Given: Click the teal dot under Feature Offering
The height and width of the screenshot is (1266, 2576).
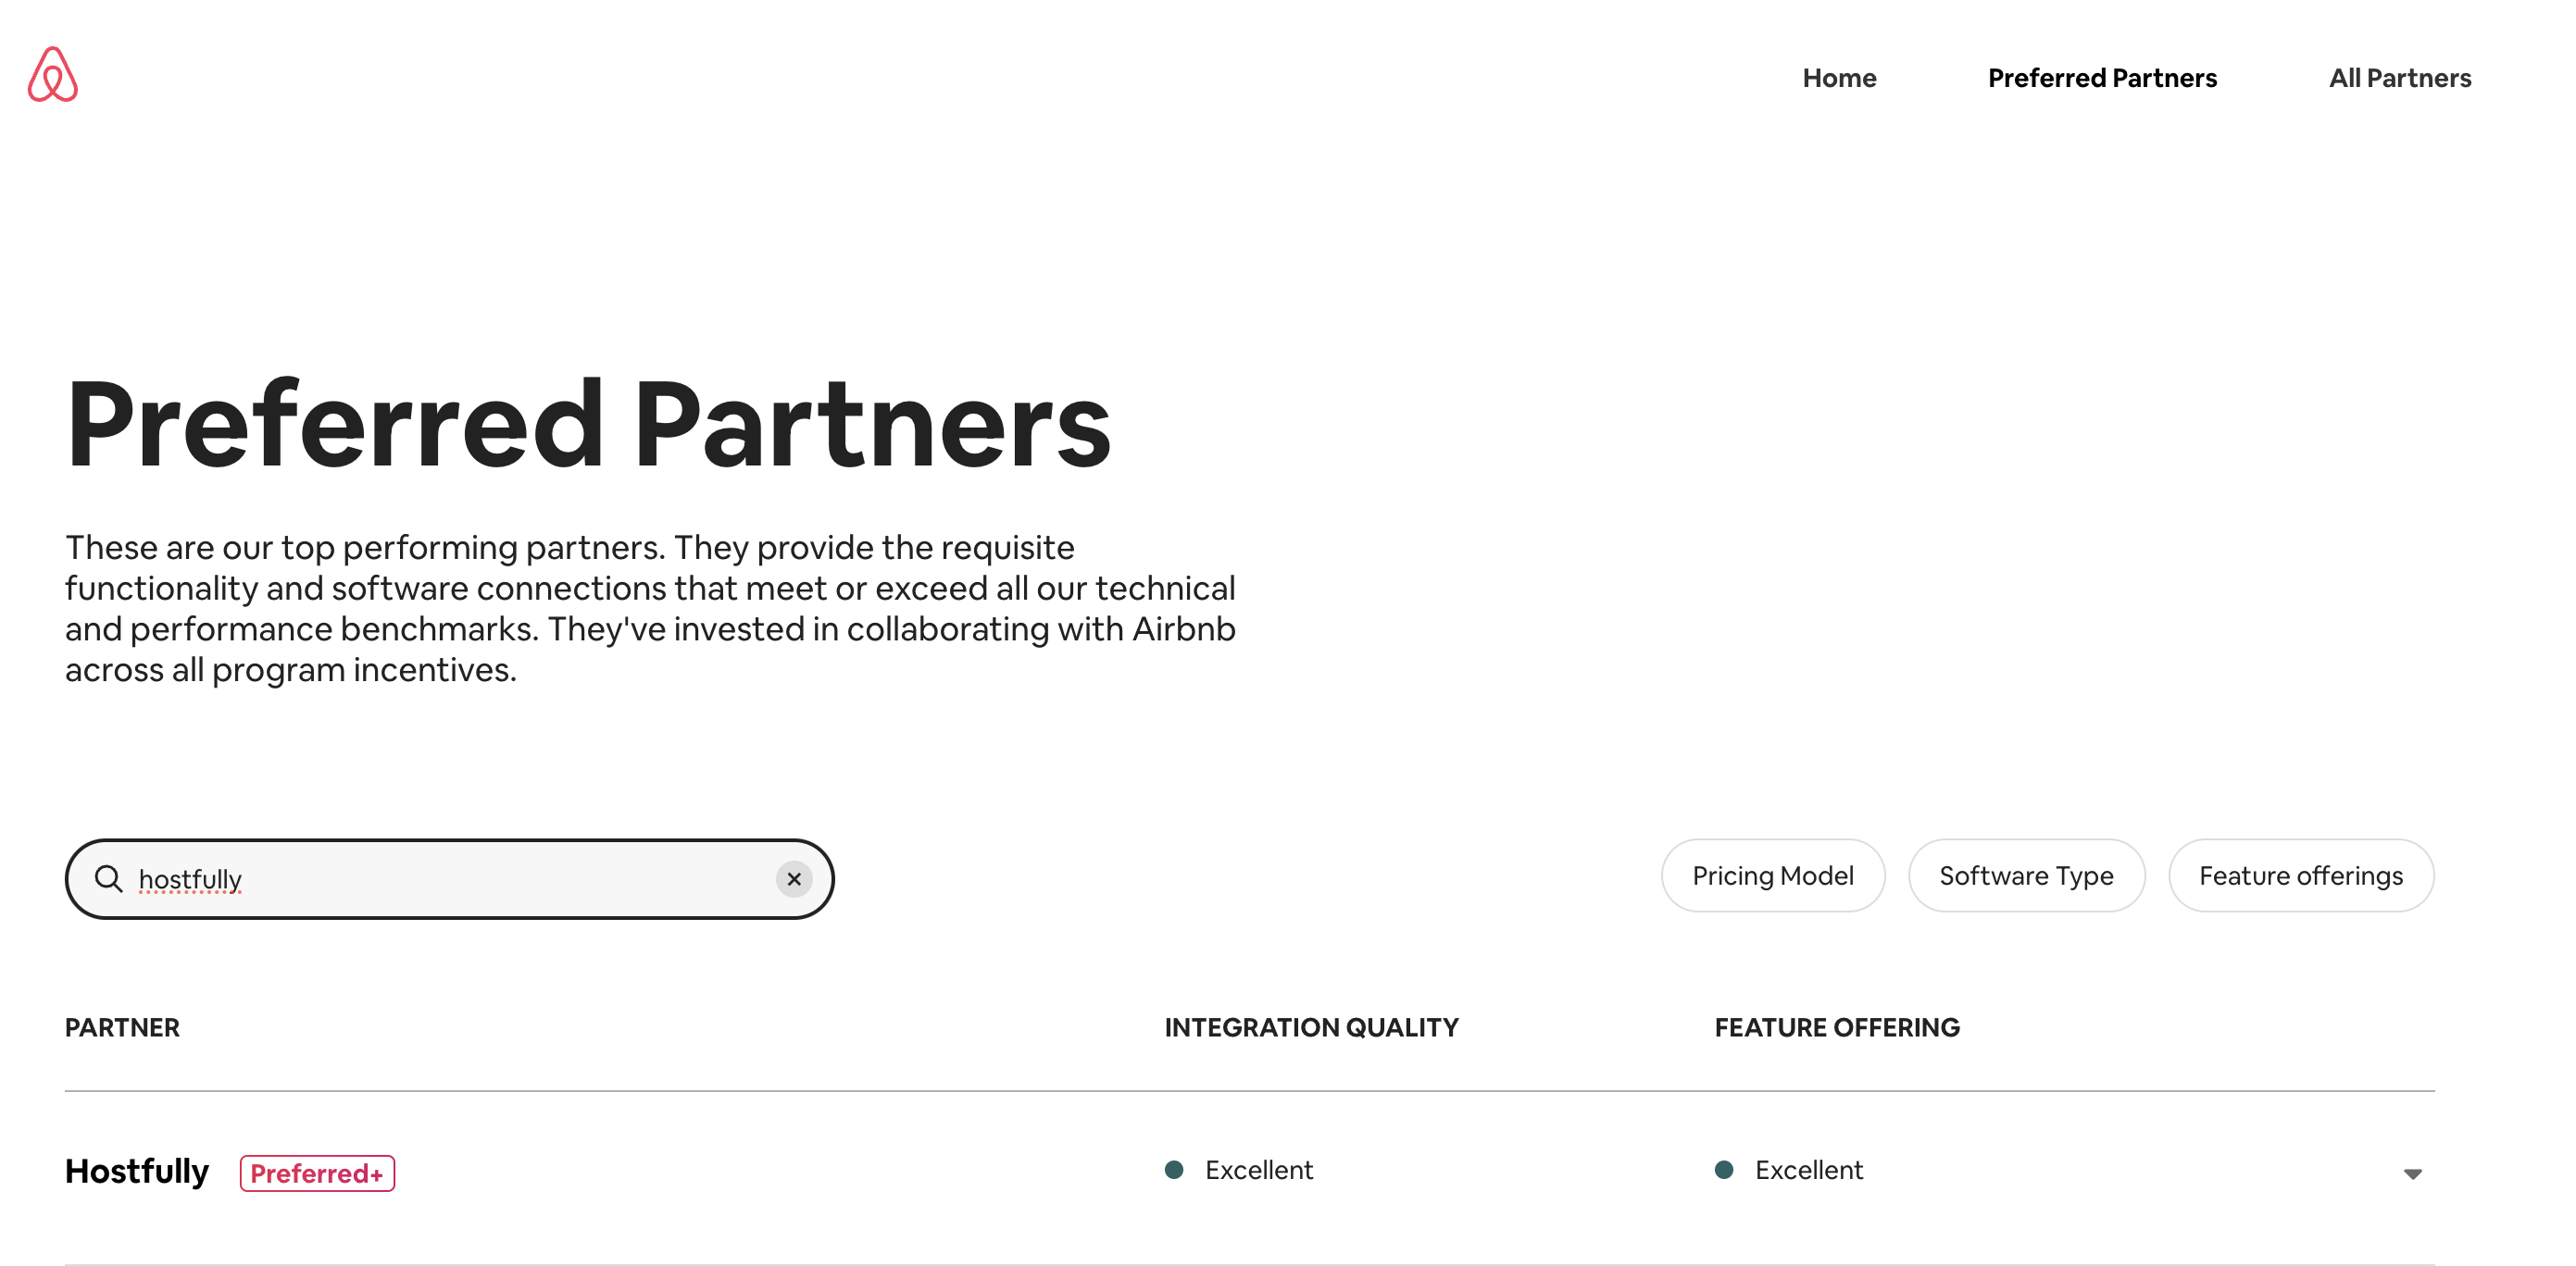Looking at the screenshot, I should point(1723,1168).
